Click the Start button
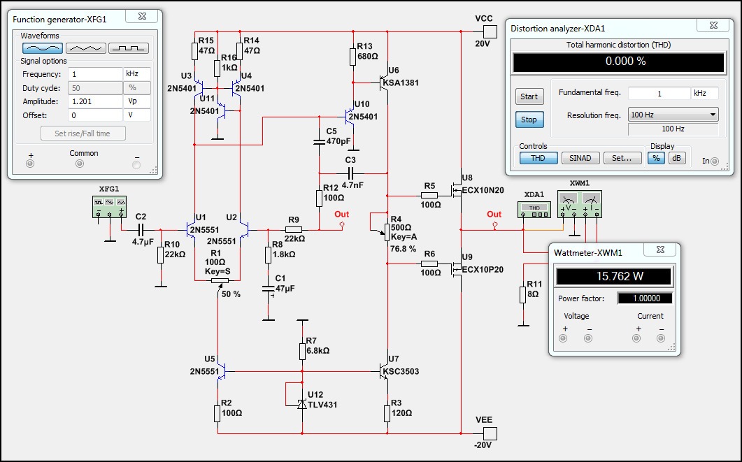Viewport: 742px width, 462px height. click(x=529, y=96)
